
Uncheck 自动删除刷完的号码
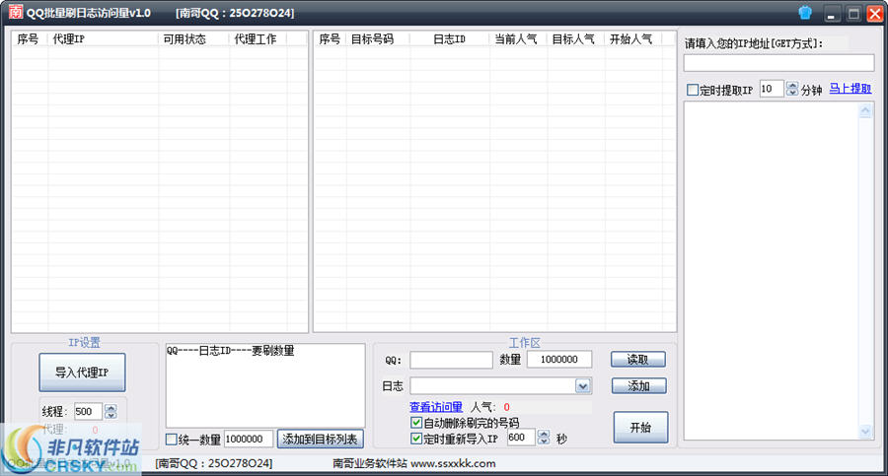(x=416, y=422)
